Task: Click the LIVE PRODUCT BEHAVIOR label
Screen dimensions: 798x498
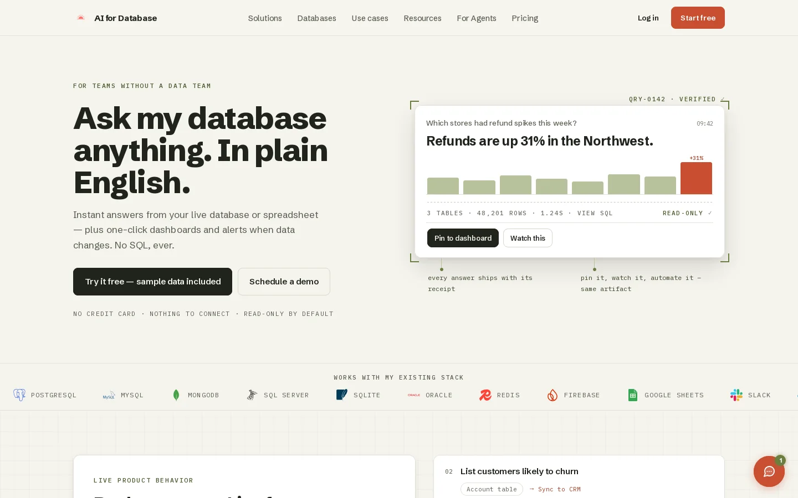Action: click(144, 480)
